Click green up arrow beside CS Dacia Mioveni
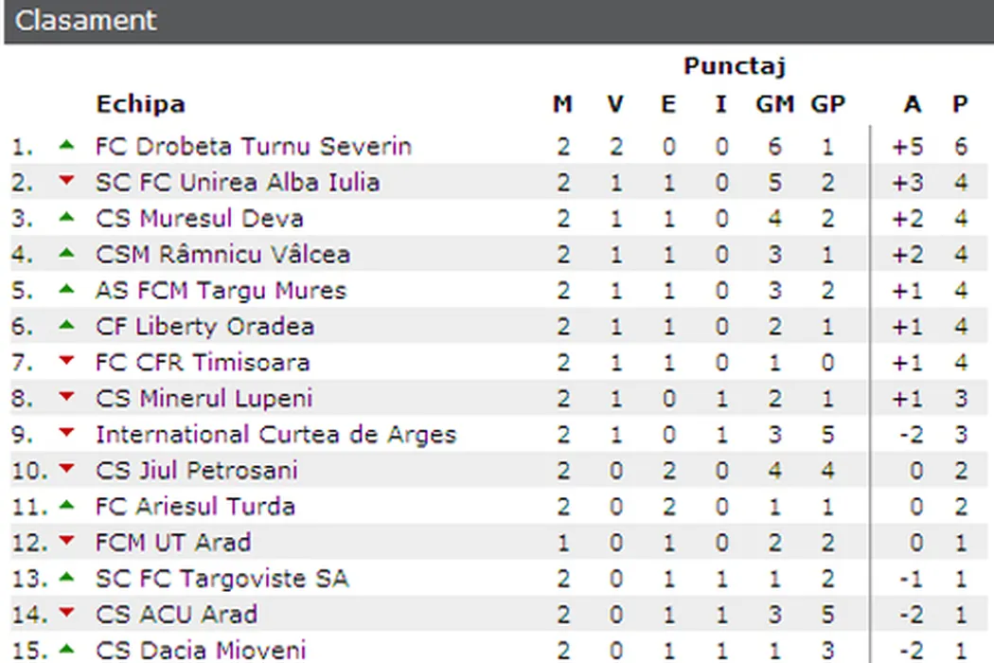The width and height of the screenshot is (994, 663). [65, 649]
